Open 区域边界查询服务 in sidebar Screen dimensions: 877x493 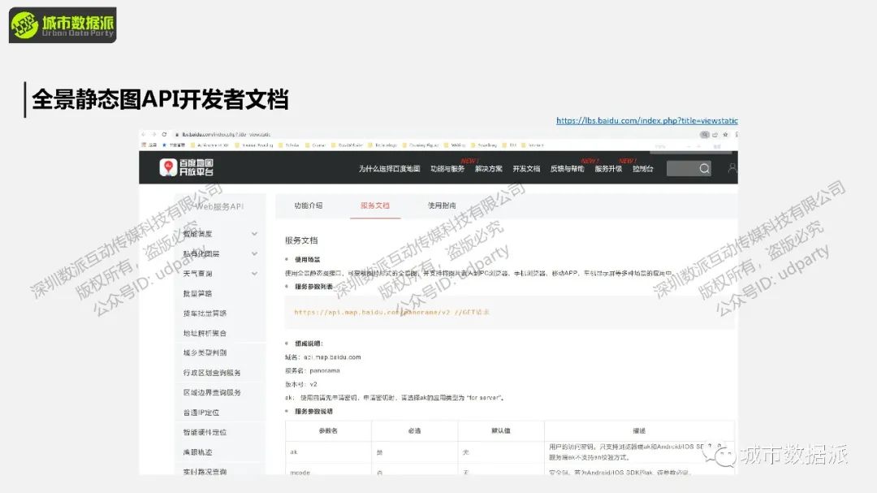[212, 392]
